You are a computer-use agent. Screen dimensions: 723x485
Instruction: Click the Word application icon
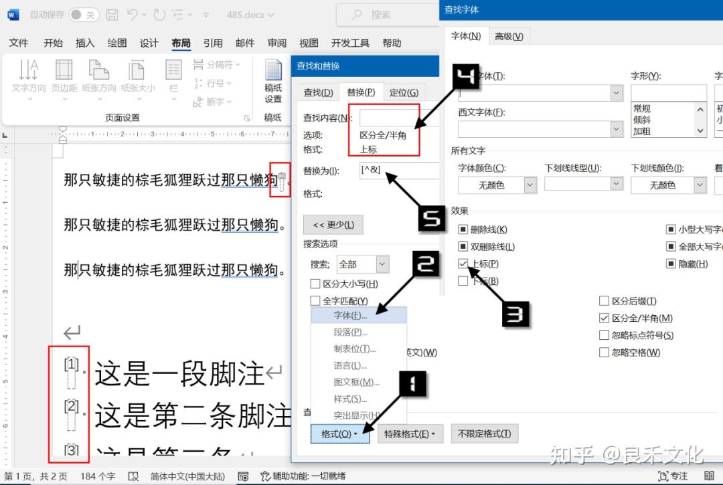pos(13,15)
